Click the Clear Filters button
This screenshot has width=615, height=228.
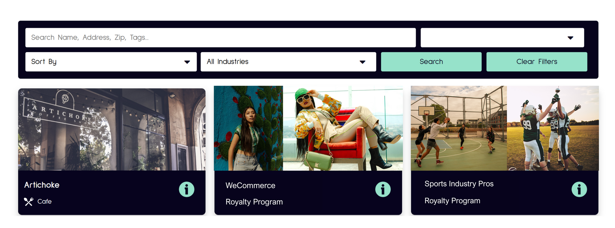pyautogui.click(x=537, y=62)
